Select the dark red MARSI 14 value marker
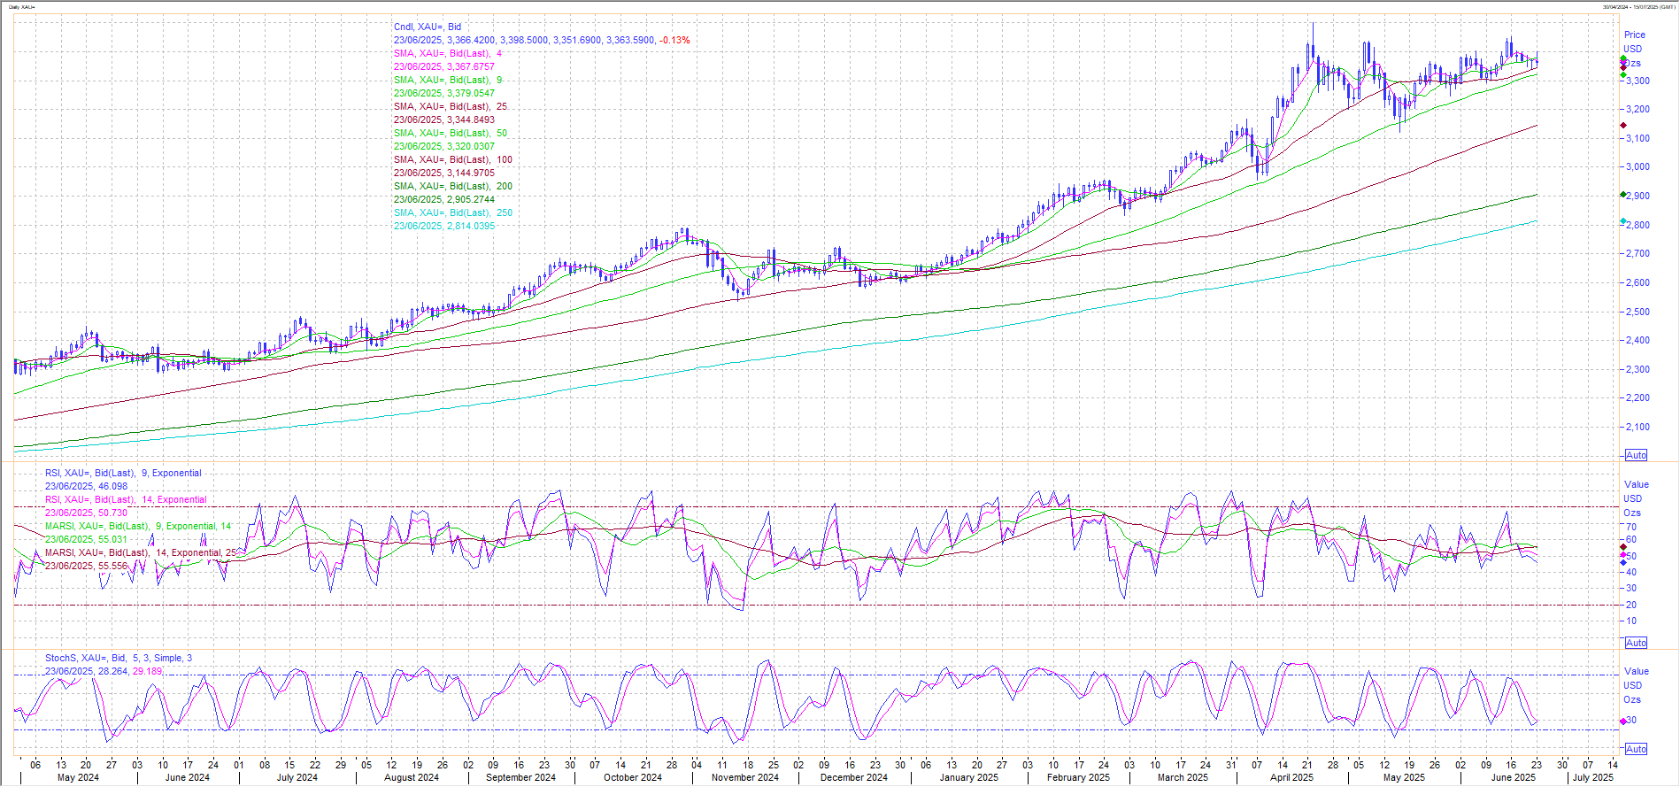Viewport: 1680px width, 787px height. 1623,547
